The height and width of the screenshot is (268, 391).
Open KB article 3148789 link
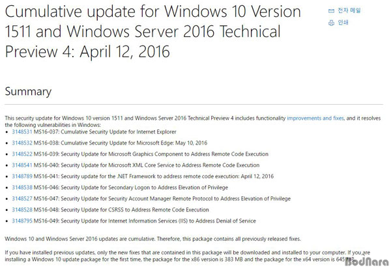[x=22, y=176]
